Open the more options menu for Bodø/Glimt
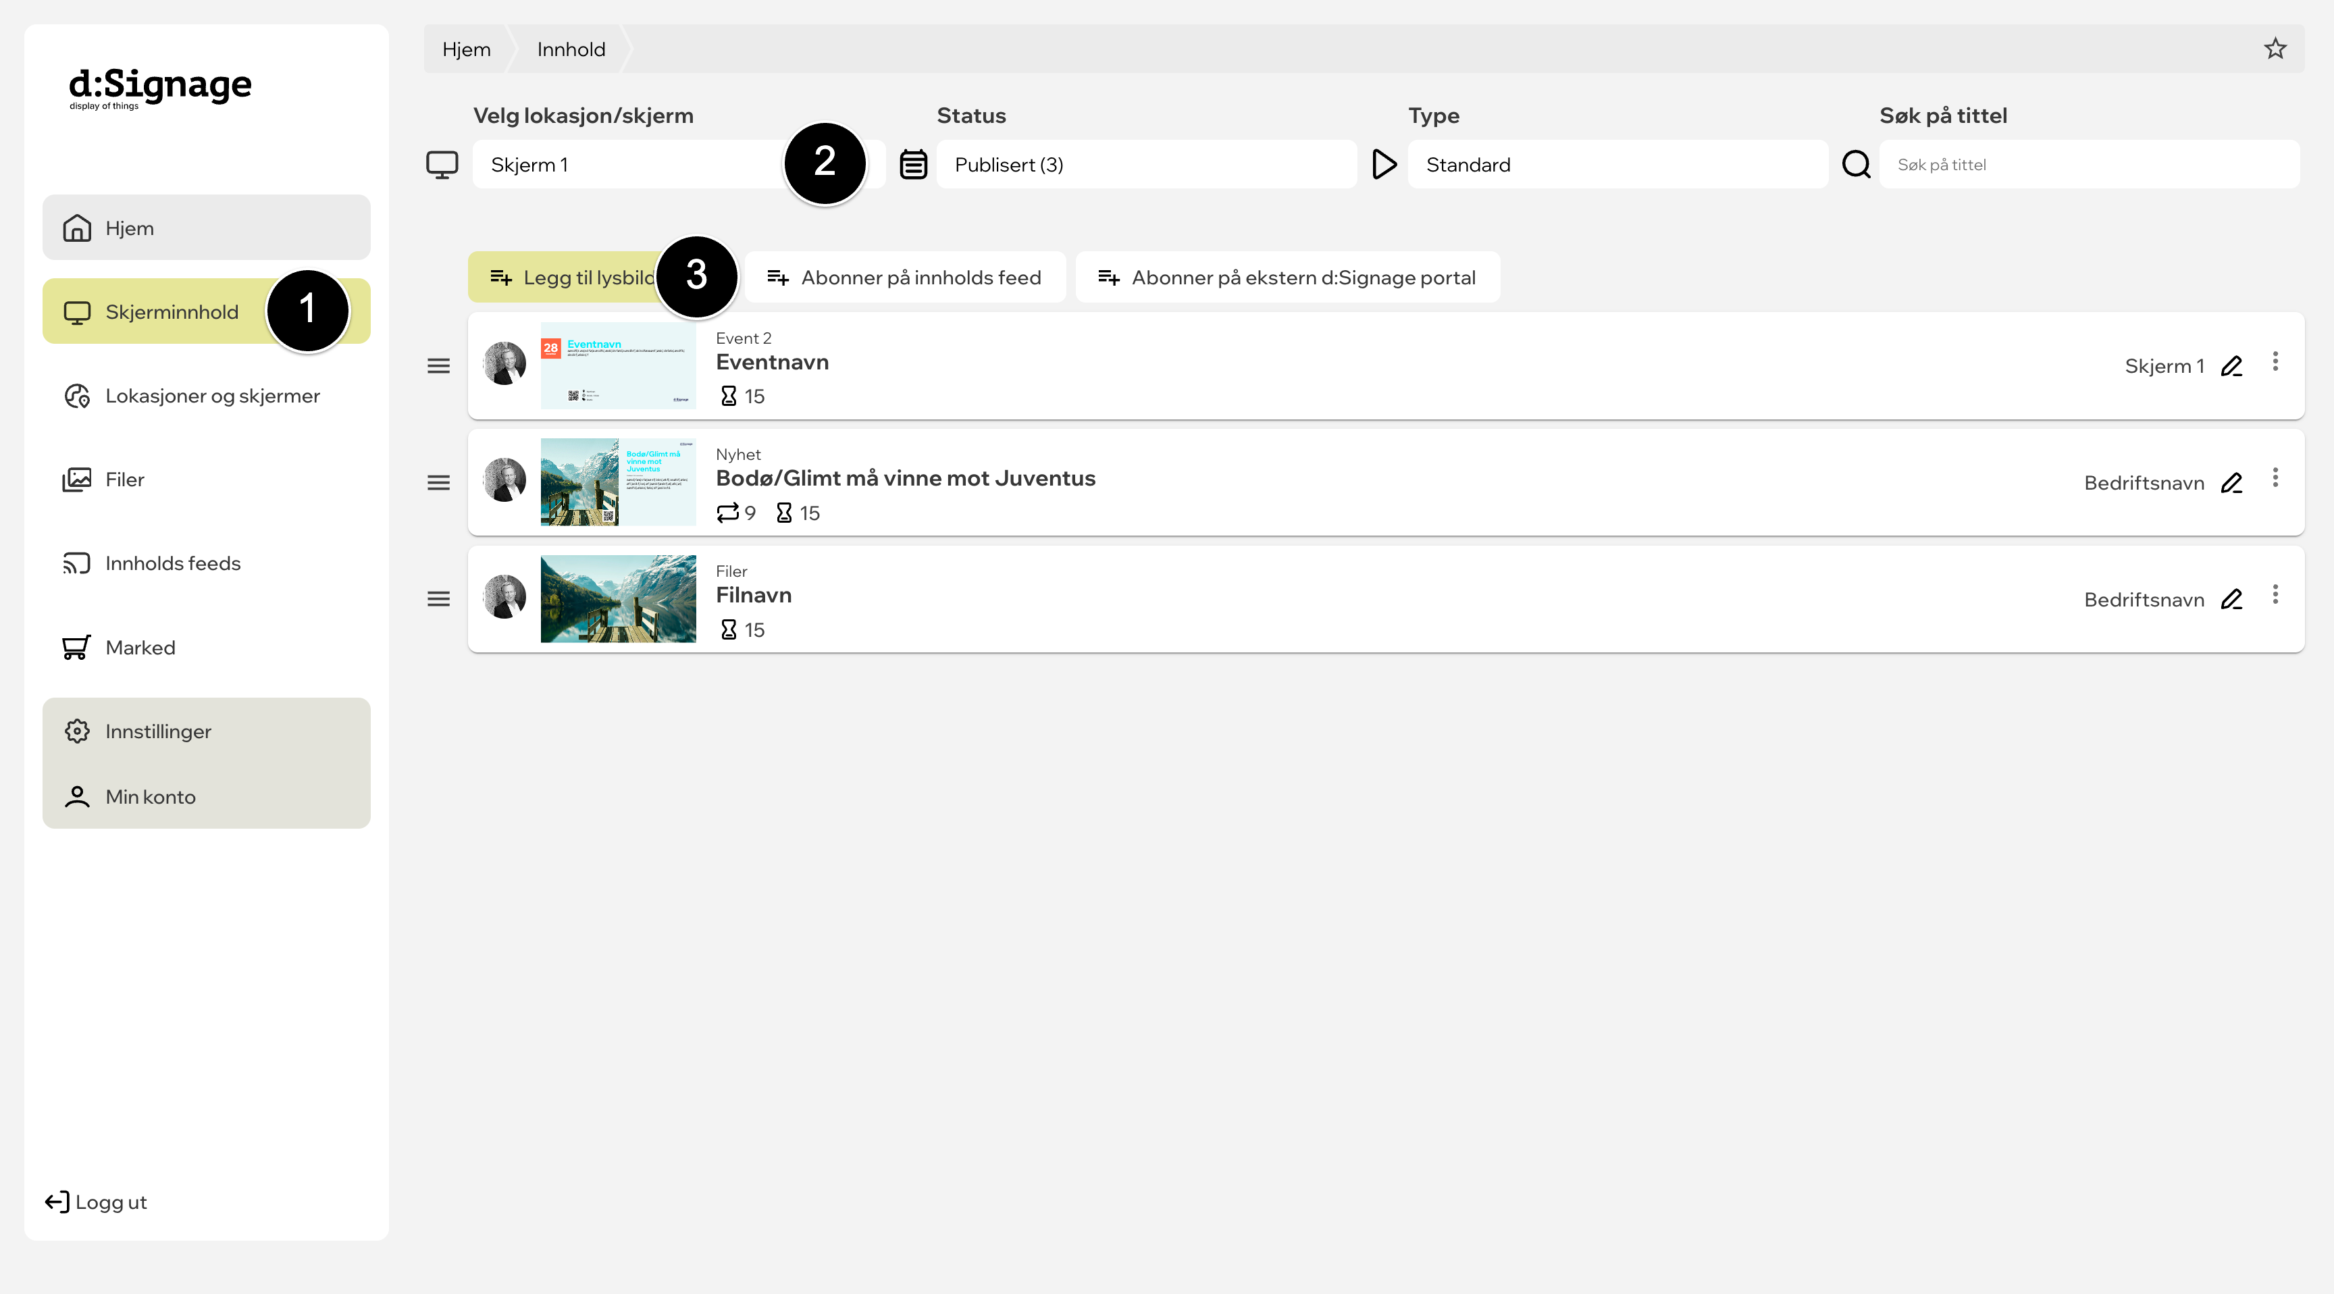The width and height of the screenshot is (2334, 1294). [2275, 477]
